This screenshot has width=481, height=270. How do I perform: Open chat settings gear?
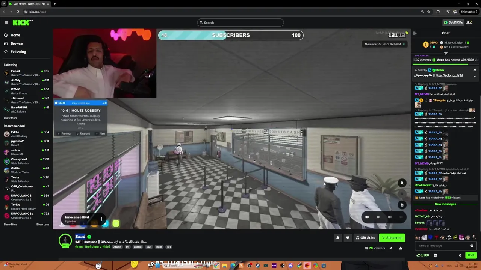tap(460, 255)
